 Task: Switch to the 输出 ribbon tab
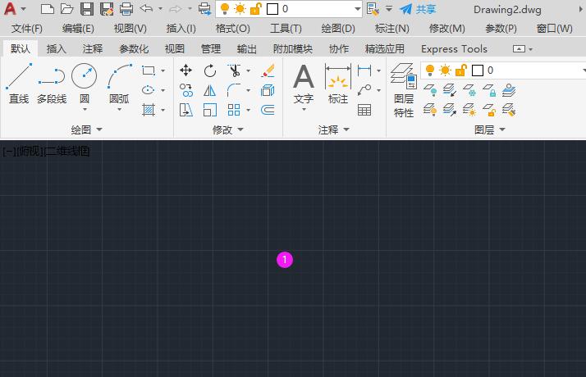click(247, 48)
